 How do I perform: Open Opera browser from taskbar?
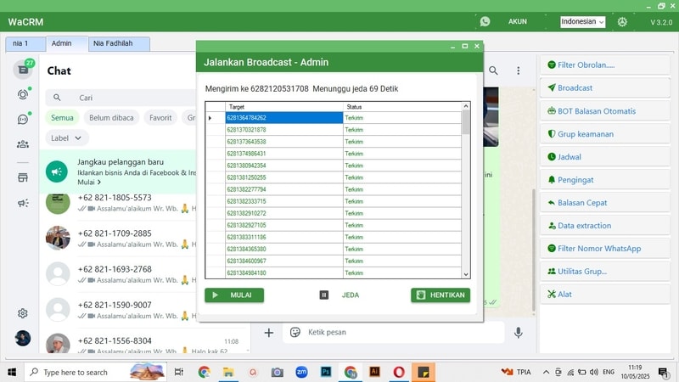point(399,372)
